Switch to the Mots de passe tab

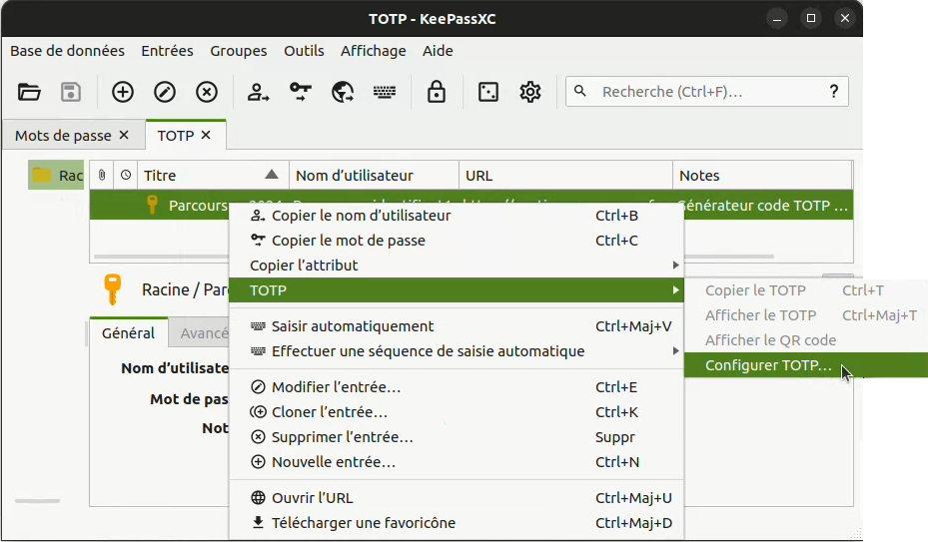click(x=64, y=135)
